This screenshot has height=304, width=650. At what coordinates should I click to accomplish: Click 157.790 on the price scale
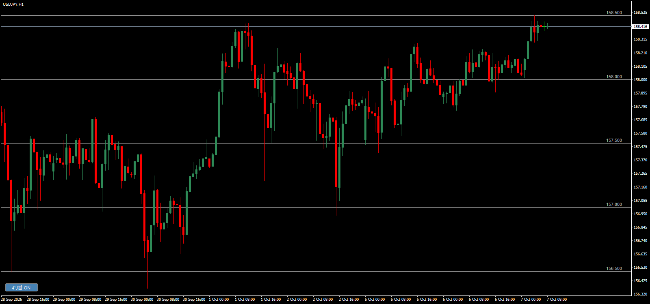[640, 106]
